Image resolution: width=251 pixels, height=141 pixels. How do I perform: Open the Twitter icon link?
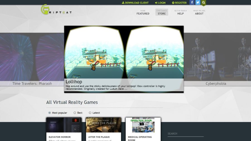pyautogui.click(x=198, y=3)
